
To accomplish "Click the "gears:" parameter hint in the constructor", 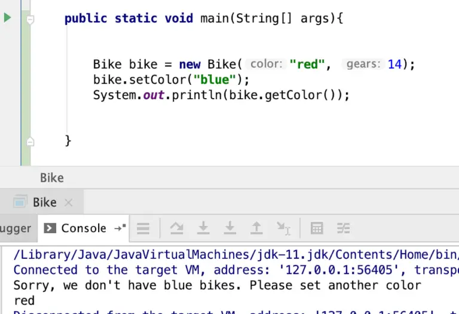I will [363, 64].
